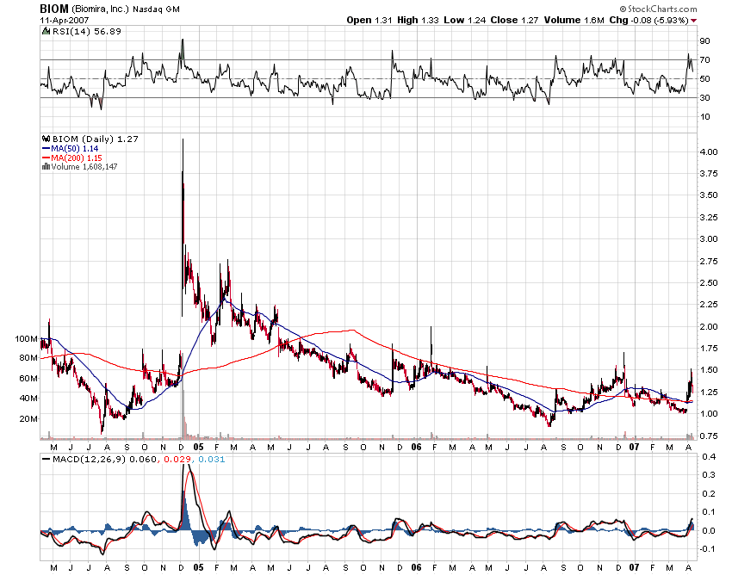
Task: Click the 2.50 price axis label
Action: coord(709,283)
